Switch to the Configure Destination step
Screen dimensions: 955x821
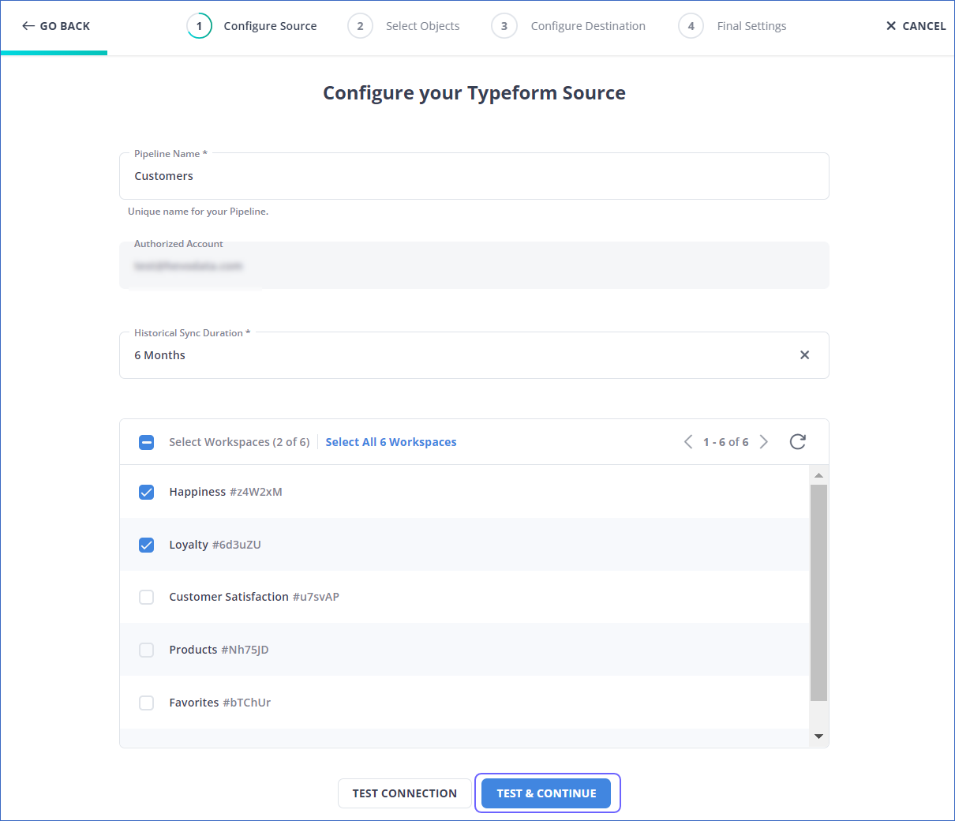pos(504,25)
